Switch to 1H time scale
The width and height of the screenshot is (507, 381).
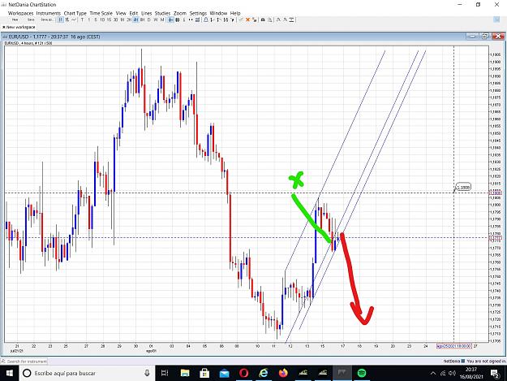[122, 19]
